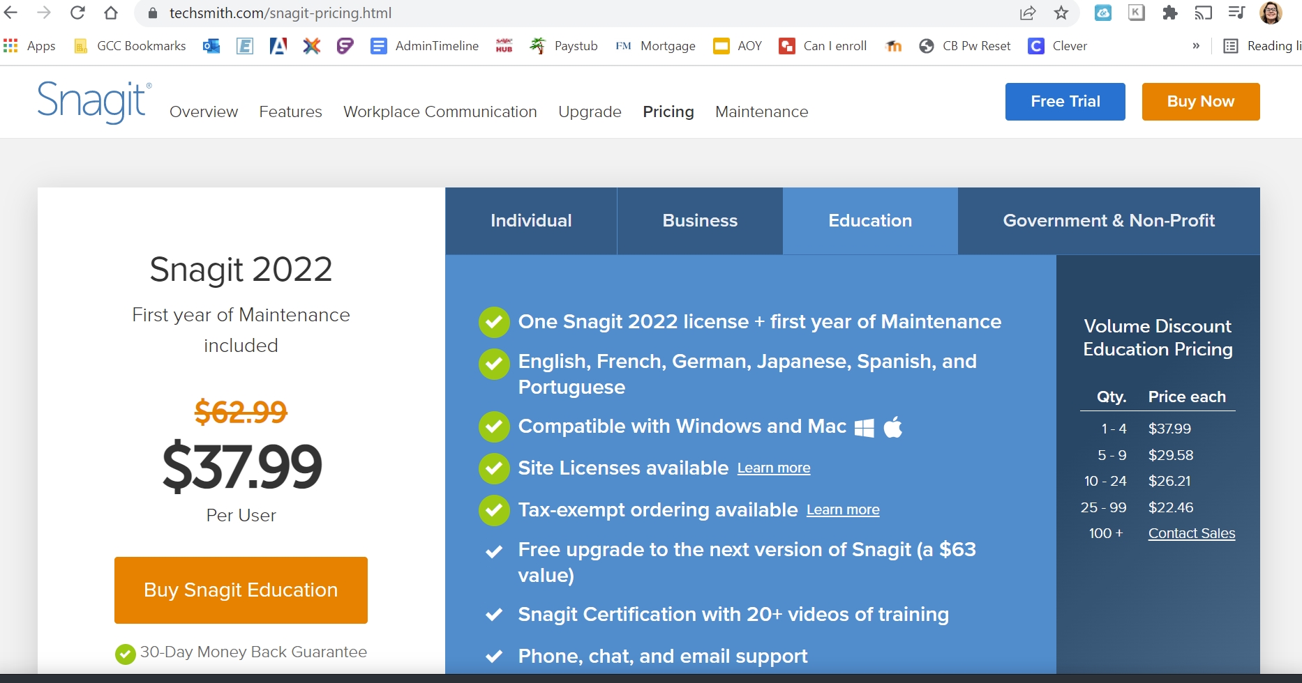This screenshot has height=683, width=1302.
Task: Open the Features nav item
Action: point(291,112)
